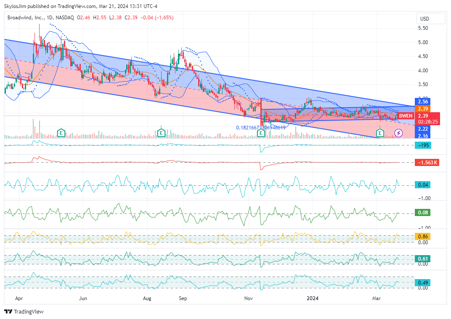The image size is (451, 319).
Task: Click the BWEN symbol price label
Action: 406,116
